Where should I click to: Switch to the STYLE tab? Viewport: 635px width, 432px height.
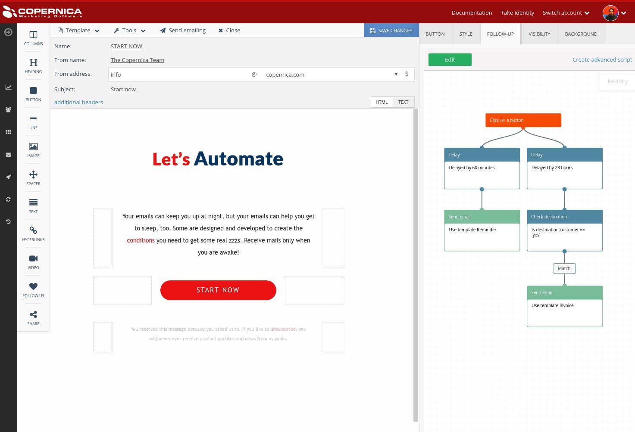(x=466, y=34)
